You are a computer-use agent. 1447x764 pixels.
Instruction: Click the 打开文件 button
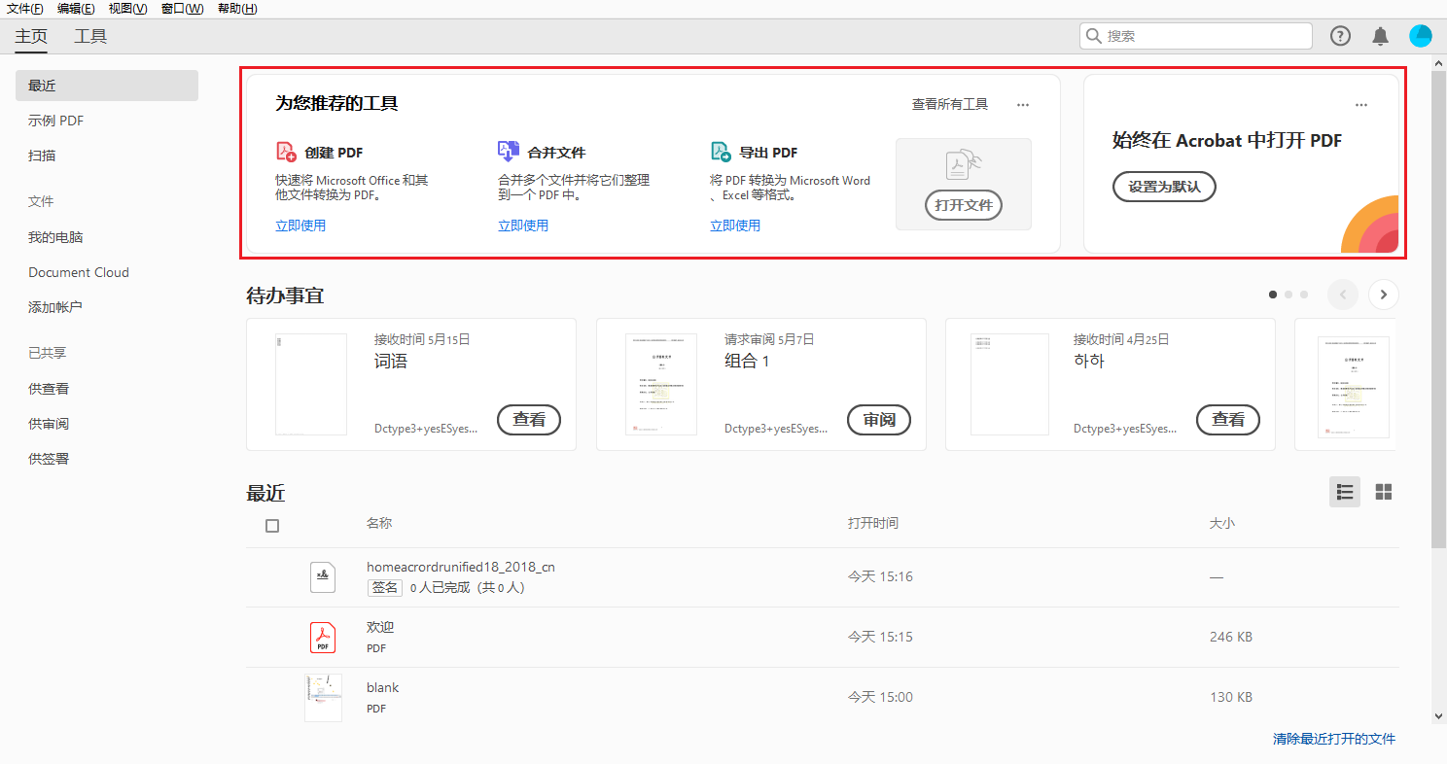click(x=964, y=205)
